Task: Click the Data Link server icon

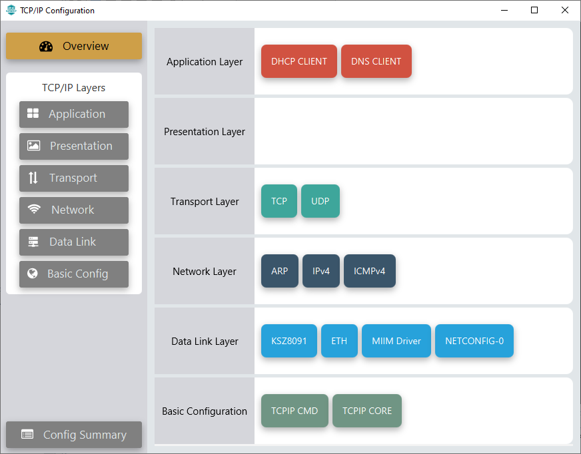Action: pyautogui.click(x=33, y=242)
